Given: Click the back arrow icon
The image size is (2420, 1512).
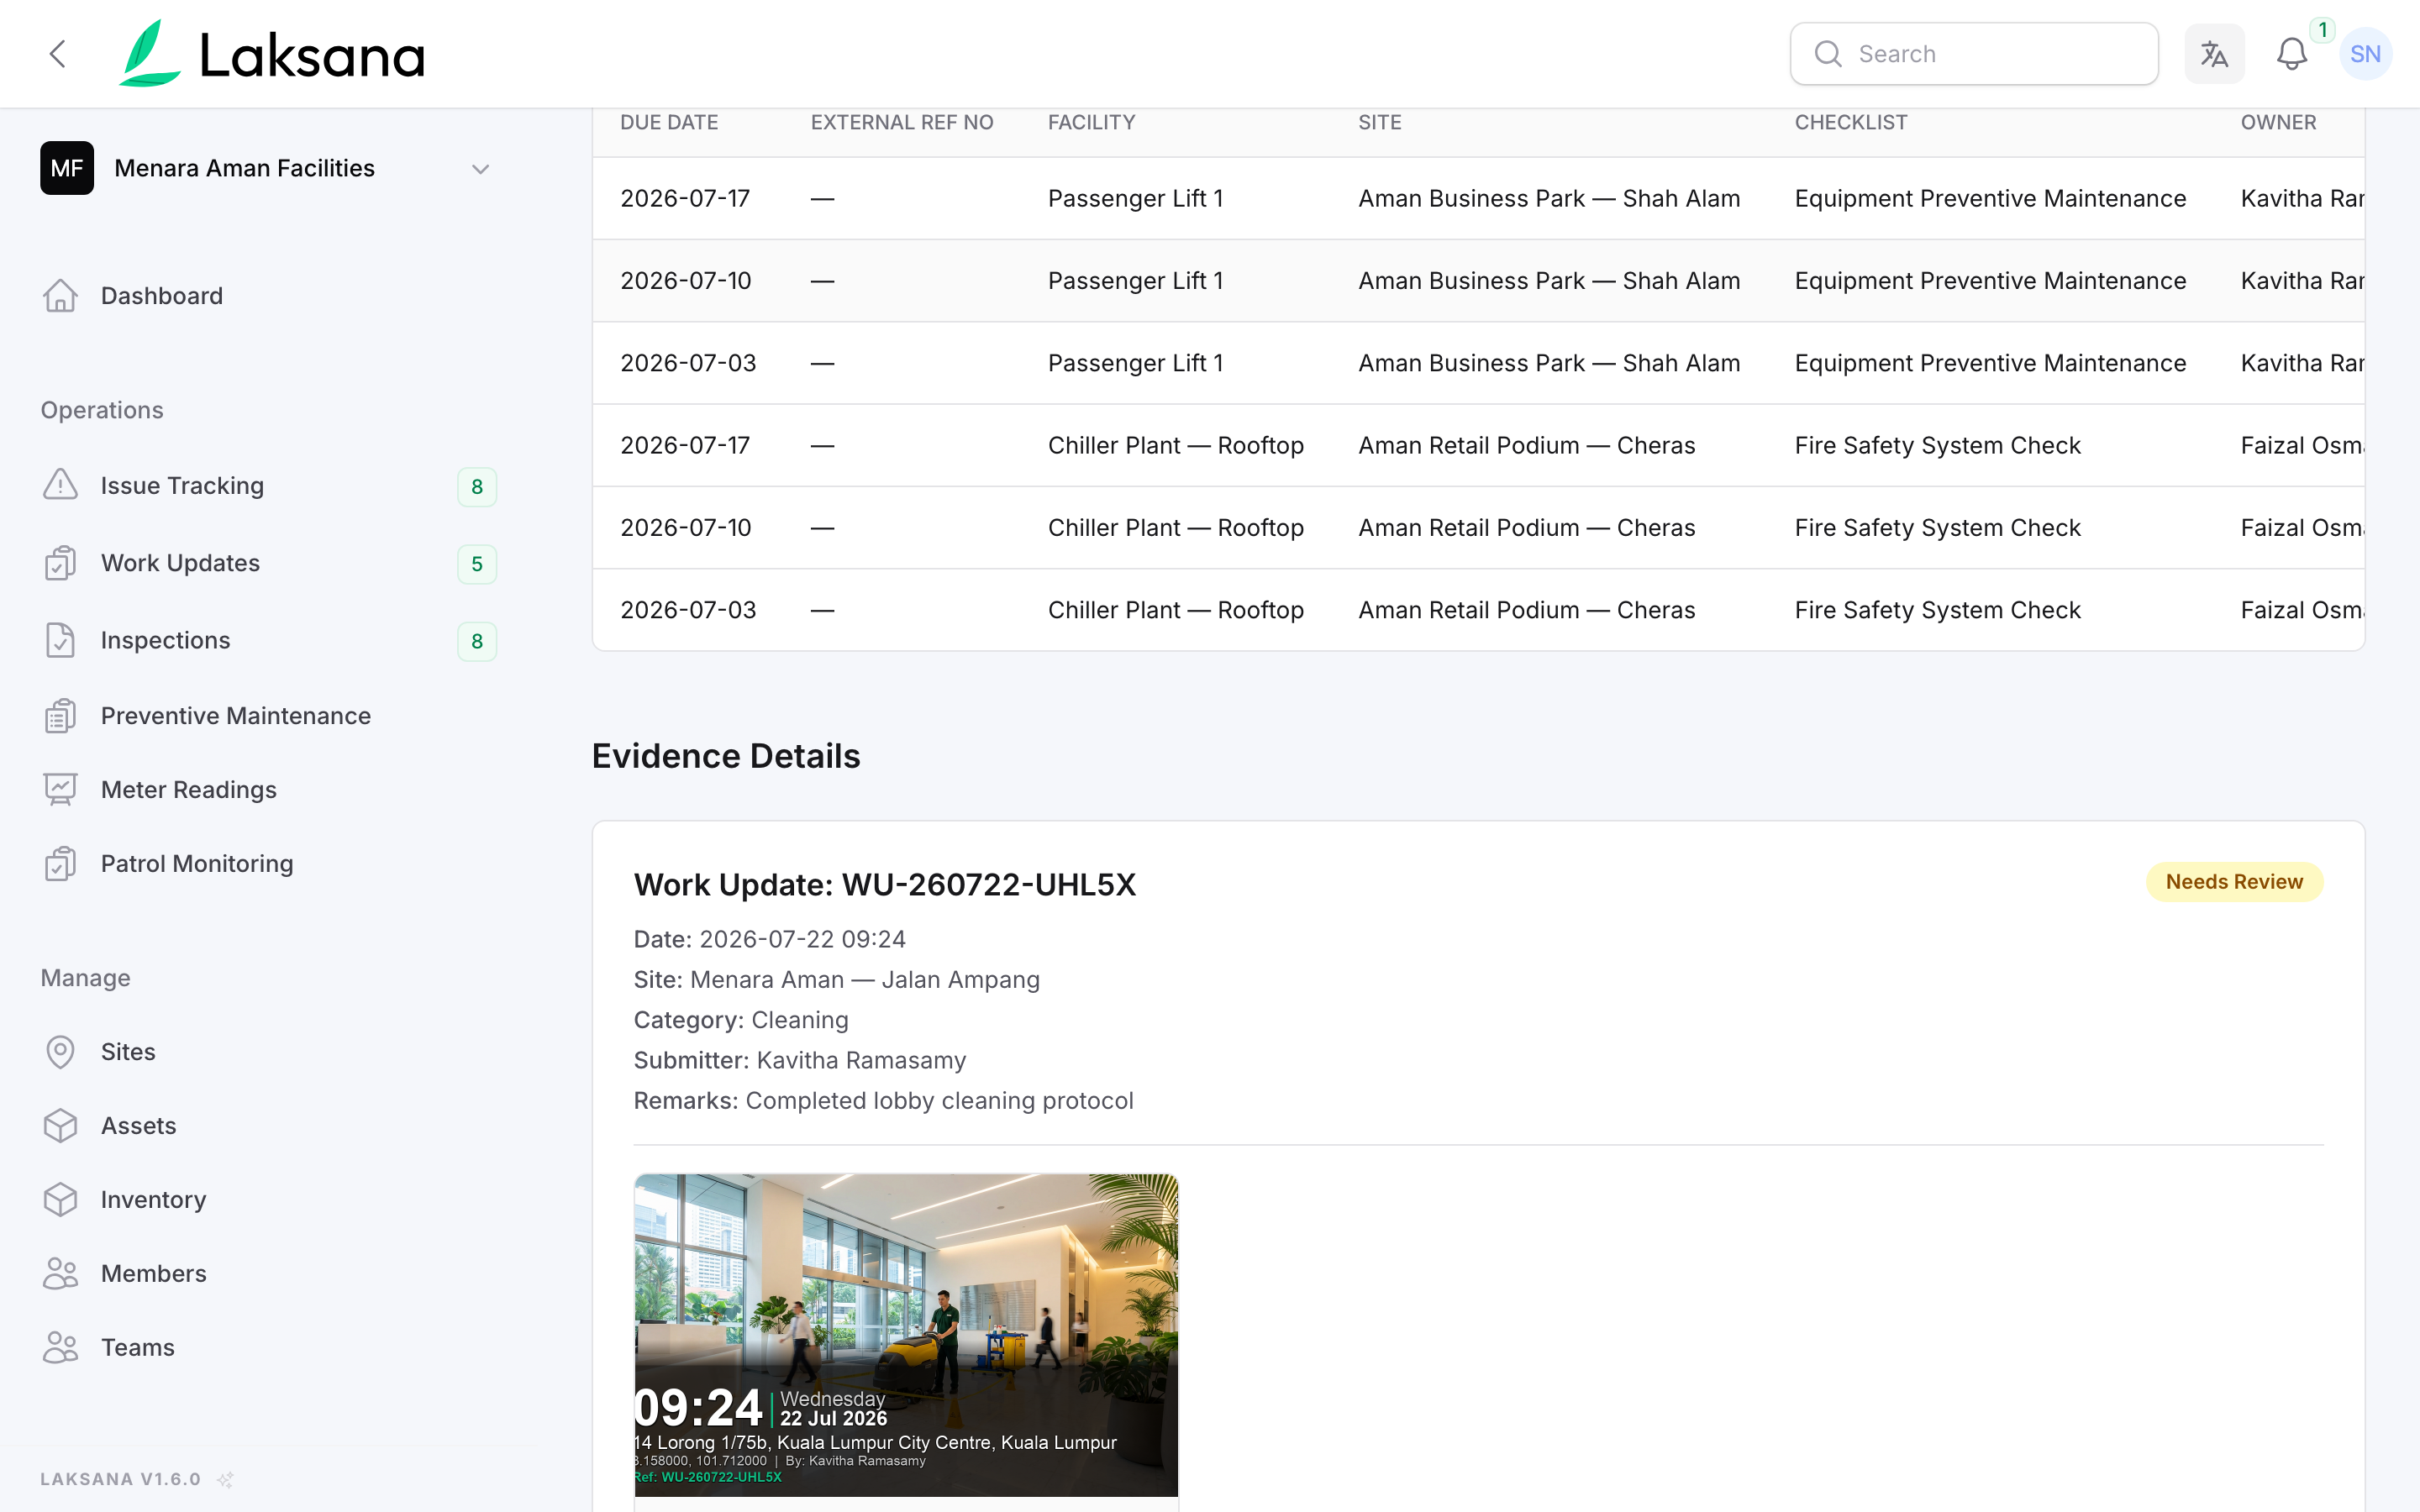Looking at the screenshot, I should (58, 54).
